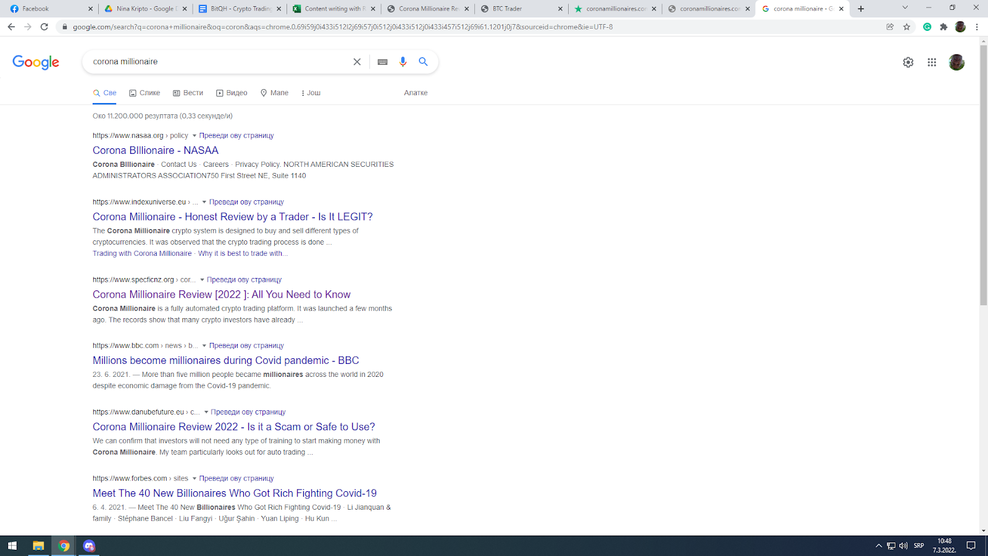The height and width of the screenshot is (556, 988).
Task: Open Corona Billionaire - NASAA result
Action: [156, 150]
